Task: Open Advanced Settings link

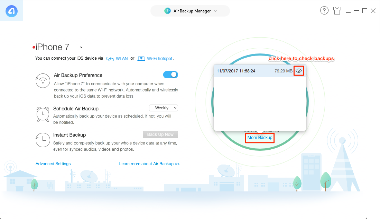Action: point(53,163)
